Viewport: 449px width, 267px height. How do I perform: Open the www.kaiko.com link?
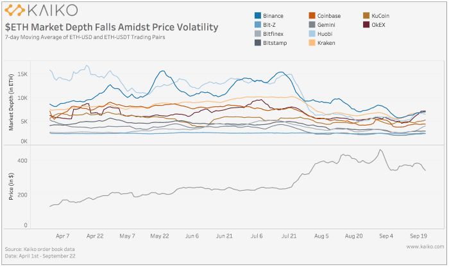point(425,247)
